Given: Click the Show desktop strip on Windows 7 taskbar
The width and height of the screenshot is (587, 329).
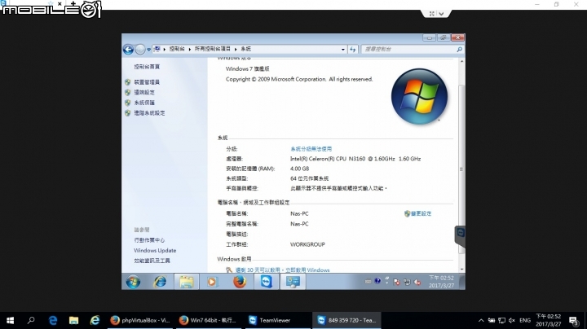Looking at the screenshot, I should pyautogui.click(x=462, y=282).
